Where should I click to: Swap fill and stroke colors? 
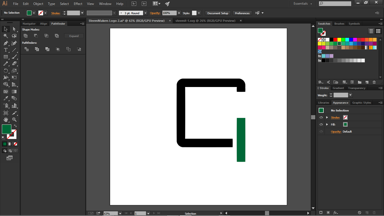[15, 126]
